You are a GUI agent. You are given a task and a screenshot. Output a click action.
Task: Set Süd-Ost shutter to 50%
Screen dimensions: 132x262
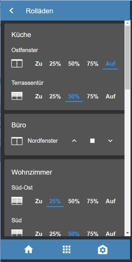pos(74,201)
